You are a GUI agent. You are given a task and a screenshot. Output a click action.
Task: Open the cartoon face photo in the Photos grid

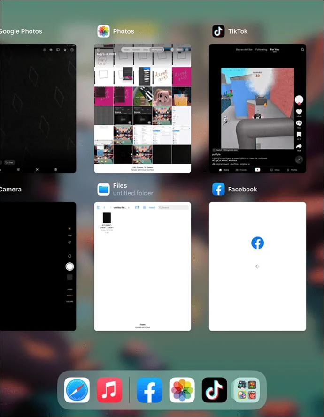[x=162, y=96]
